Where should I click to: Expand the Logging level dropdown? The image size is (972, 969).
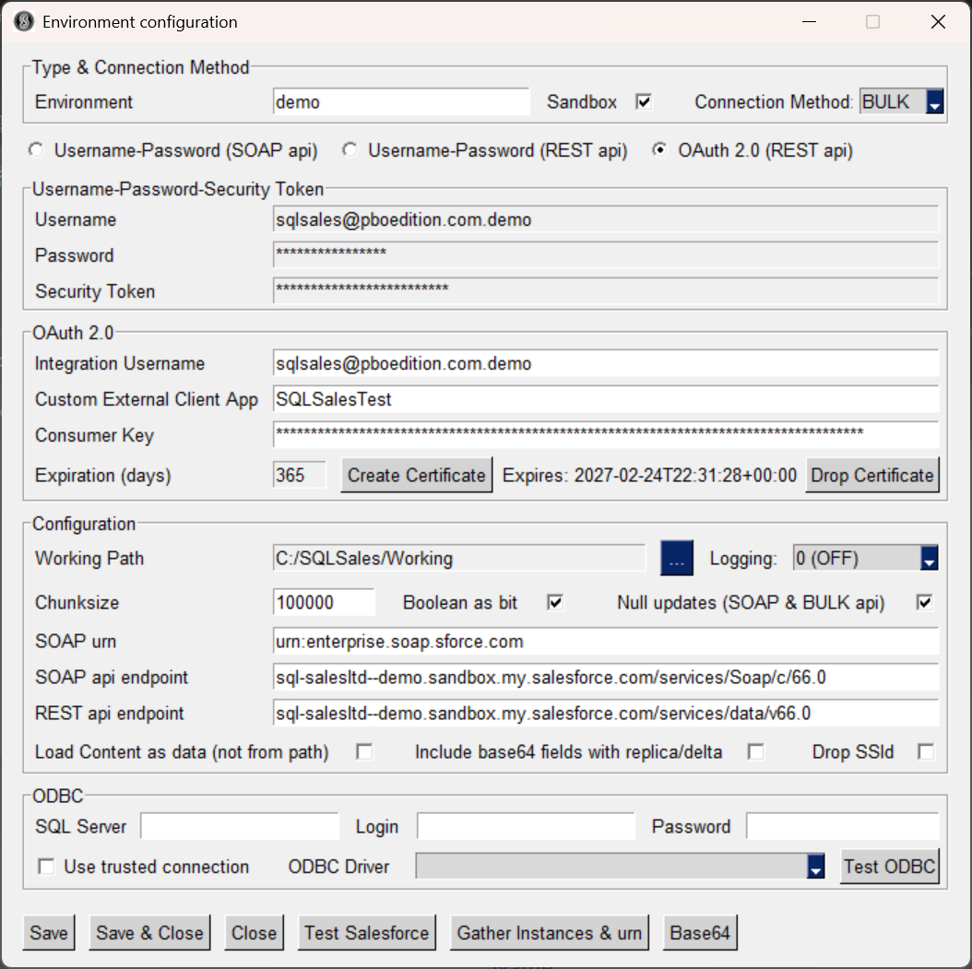point(929,559)
